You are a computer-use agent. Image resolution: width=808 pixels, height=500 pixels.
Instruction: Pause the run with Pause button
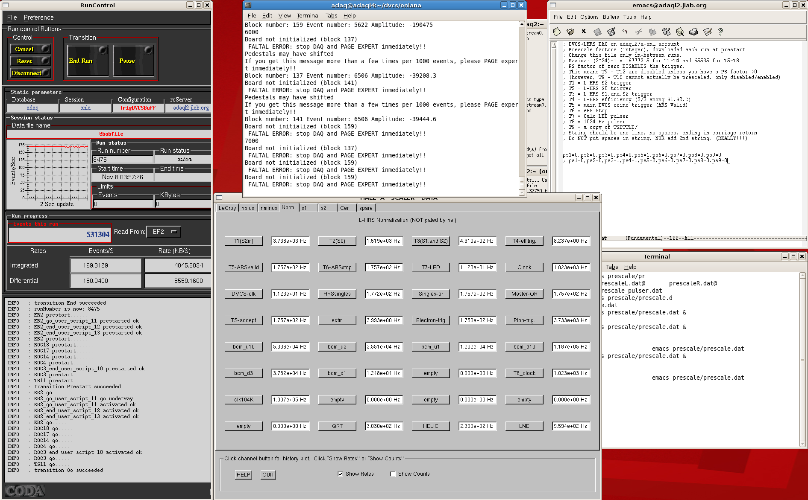coord(133,61)
